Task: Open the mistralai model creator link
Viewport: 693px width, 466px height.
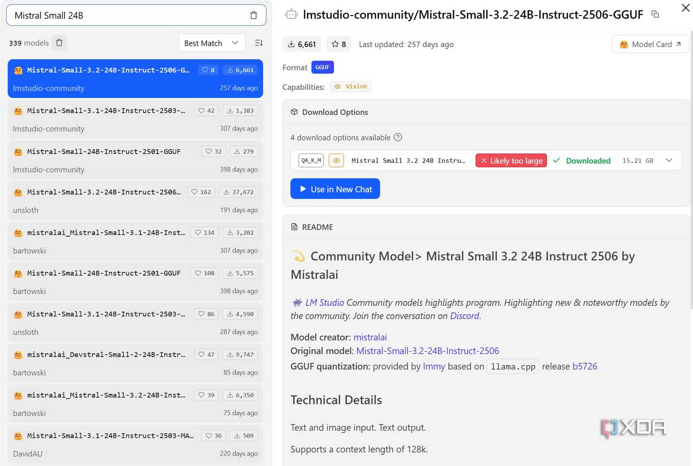Action: click(370, 337)
